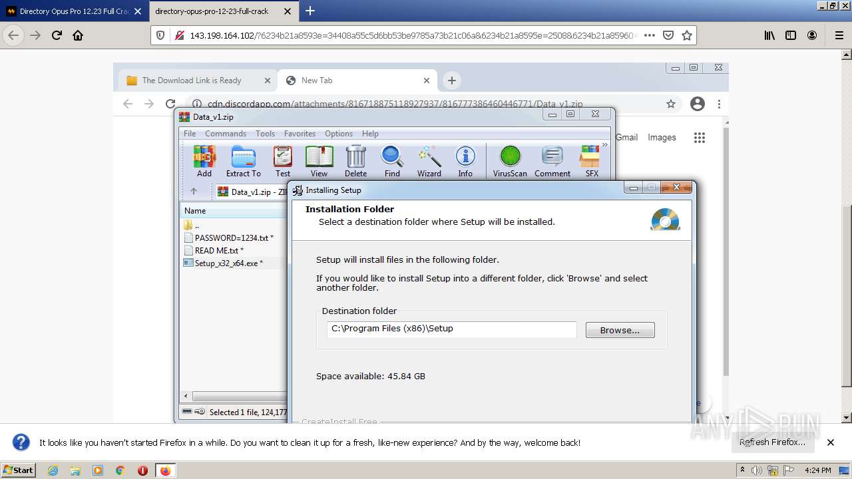Select PASSWORD=1234.txt in archive list
Viewport: 852px width, 479px height.
[x=234, y=238]
